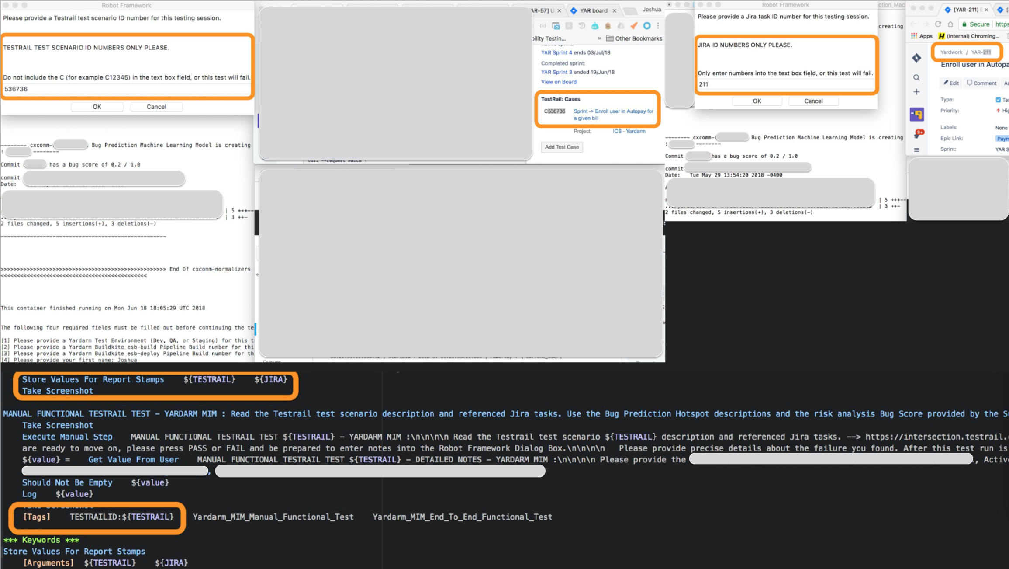
Task: Open ICS - Yardarm project link
Action: tap(629, 131)
